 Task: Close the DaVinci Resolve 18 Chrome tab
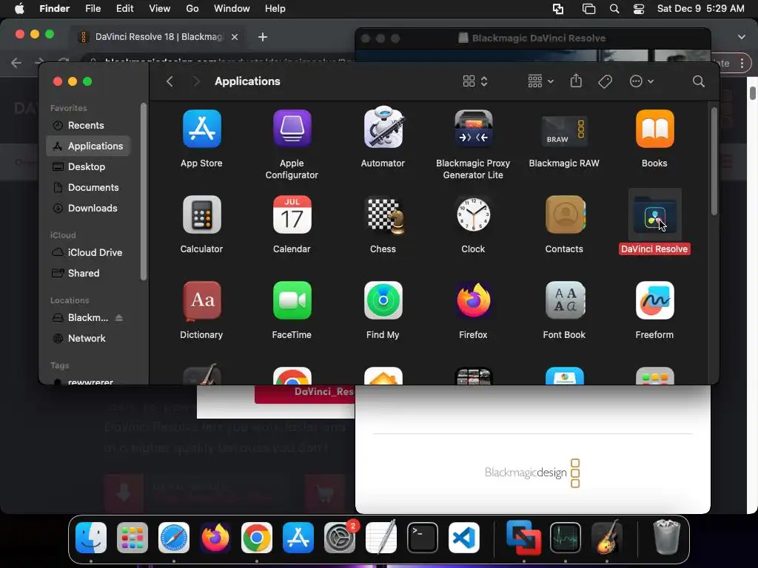[235, 37]
